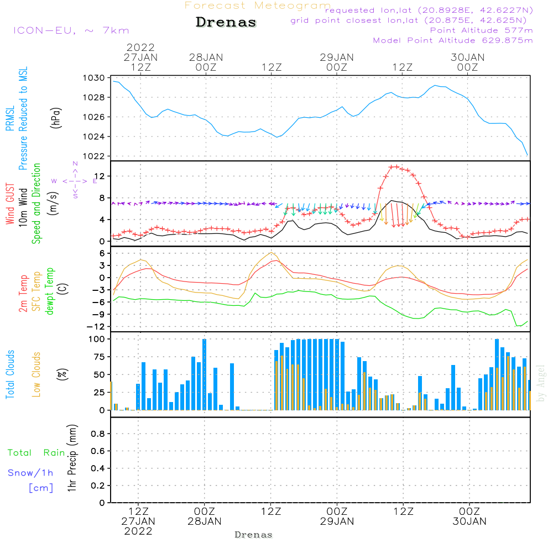Select the '75' cloud percentage tick
This screenshot has width=553, height=553.
[100, 357]
